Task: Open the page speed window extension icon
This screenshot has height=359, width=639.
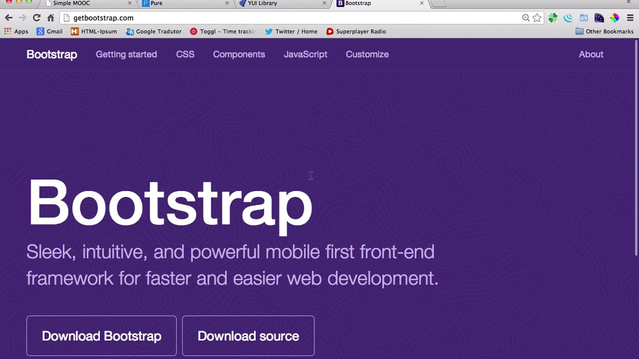Action: tap(584, 18)
